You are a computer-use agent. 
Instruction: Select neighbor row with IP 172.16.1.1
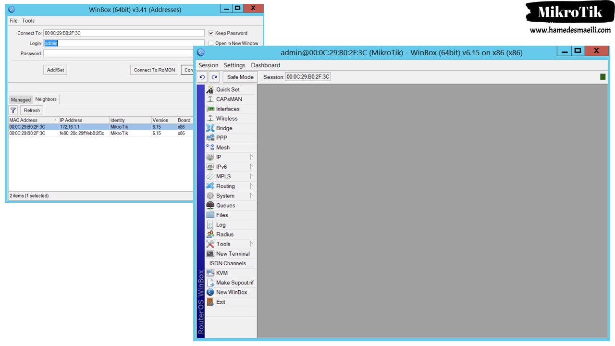[x=100, y=127]
